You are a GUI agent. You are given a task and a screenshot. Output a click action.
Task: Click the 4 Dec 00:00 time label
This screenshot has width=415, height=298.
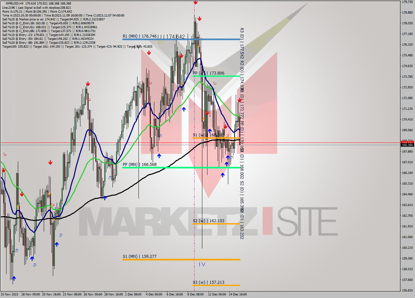point(154,294)
